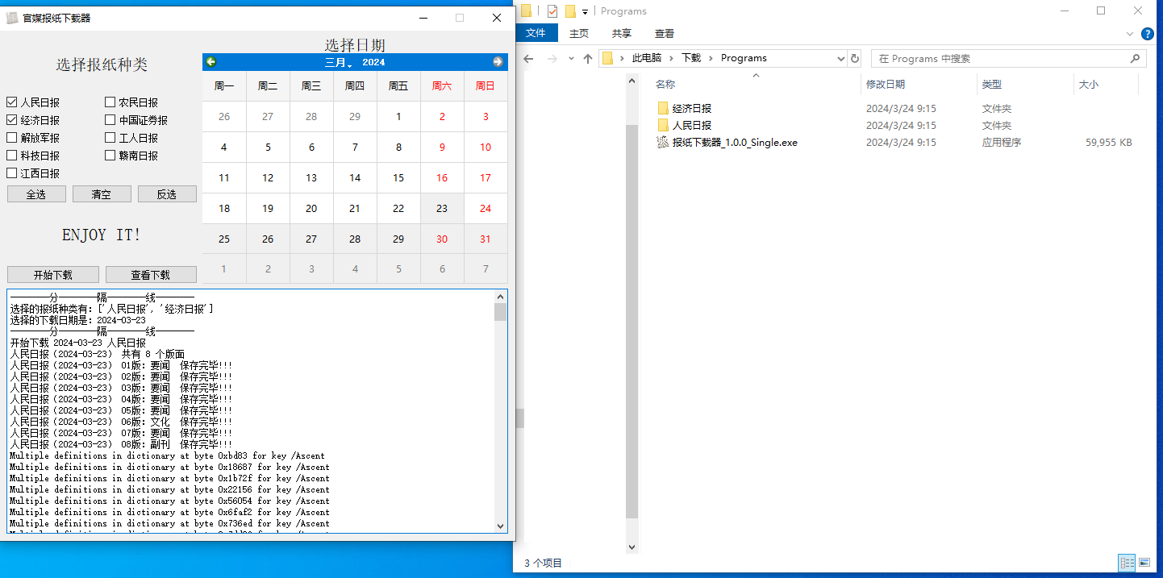Click the 人民日报 folder icon in Explorer
Image resolution: width=1163 pixels, height=578 pixels.
[x=663, y=125]
